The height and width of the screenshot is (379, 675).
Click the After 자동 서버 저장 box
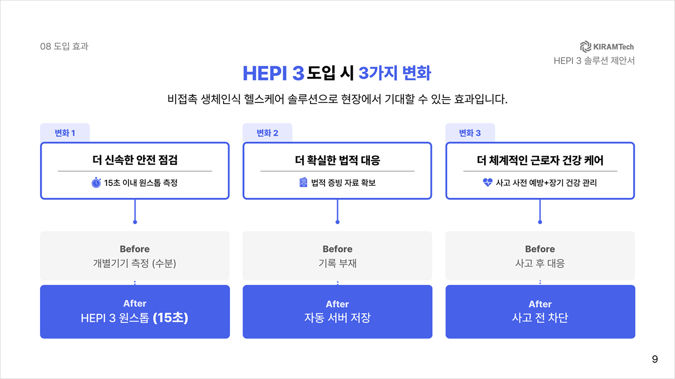click(x=337, y=312)
